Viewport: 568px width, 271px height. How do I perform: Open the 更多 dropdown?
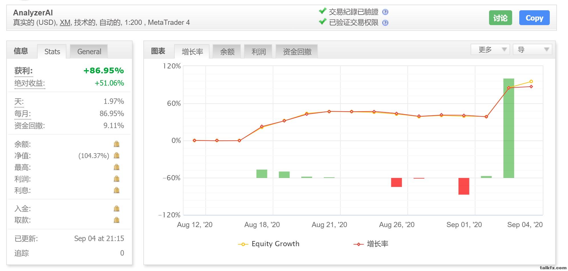pos(490,50)
